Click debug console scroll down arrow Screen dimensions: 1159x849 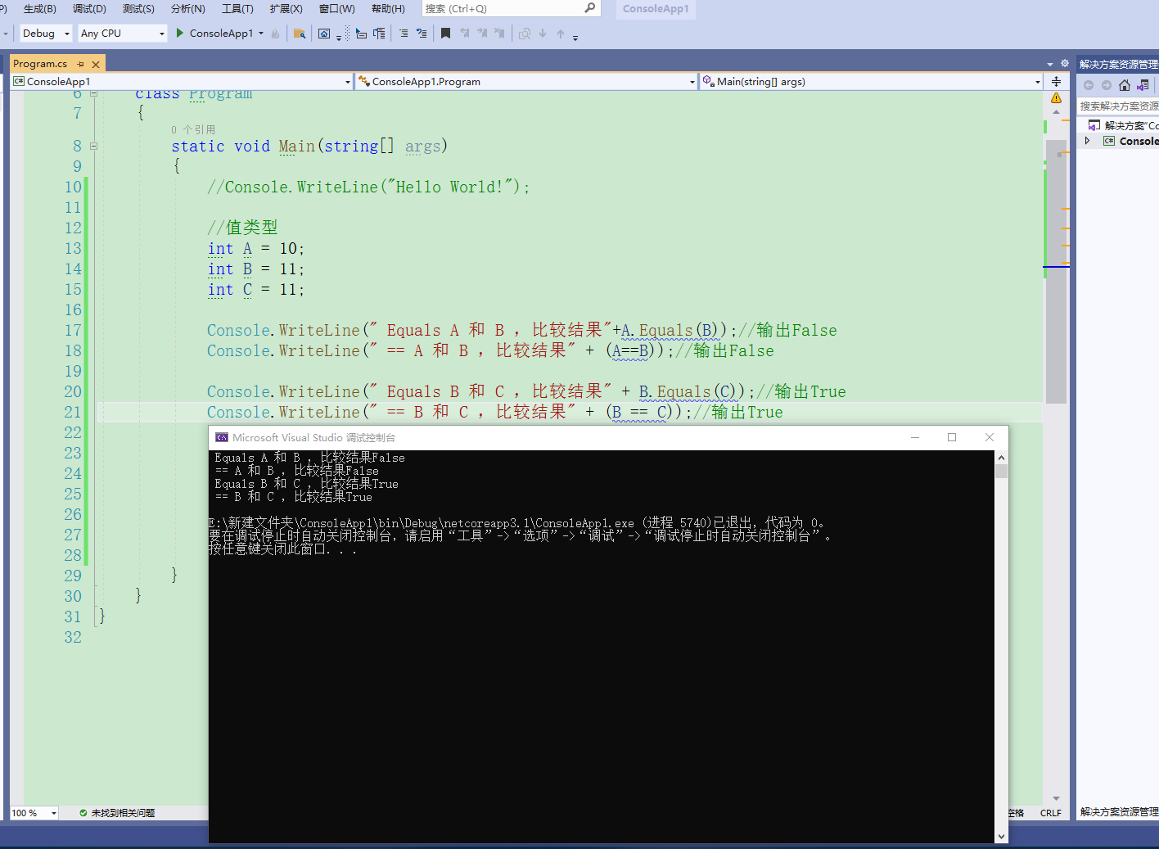pyautogui.click(x=1002, y=836)
